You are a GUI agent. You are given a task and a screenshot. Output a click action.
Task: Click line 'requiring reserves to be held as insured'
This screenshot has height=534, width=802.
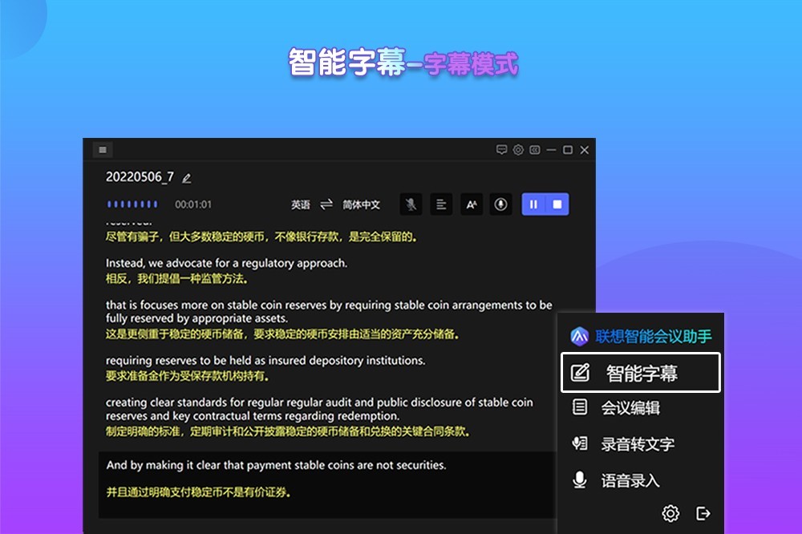(x=265, y=360)
